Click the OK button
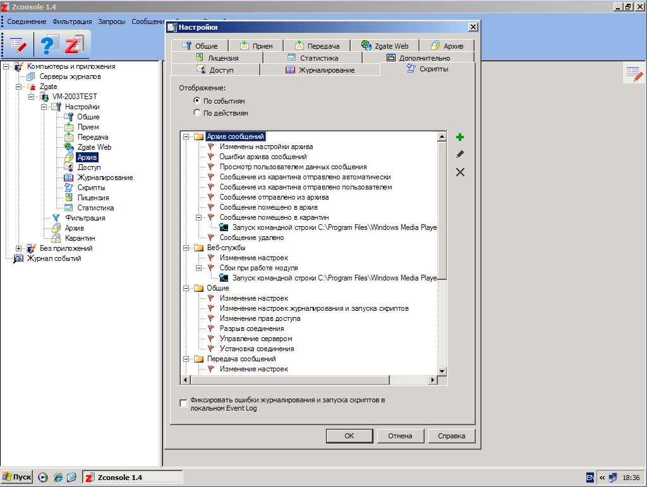This screenshot has height=487, width=647. coord(349,436)
